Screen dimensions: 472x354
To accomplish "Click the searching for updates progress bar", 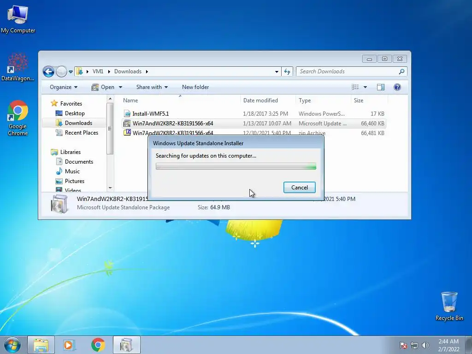I will click(236, 166).
